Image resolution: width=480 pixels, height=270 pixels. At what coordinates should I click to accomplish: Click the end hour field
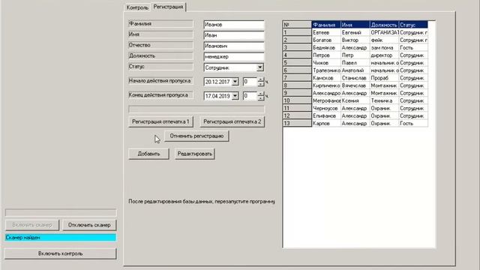250,96
